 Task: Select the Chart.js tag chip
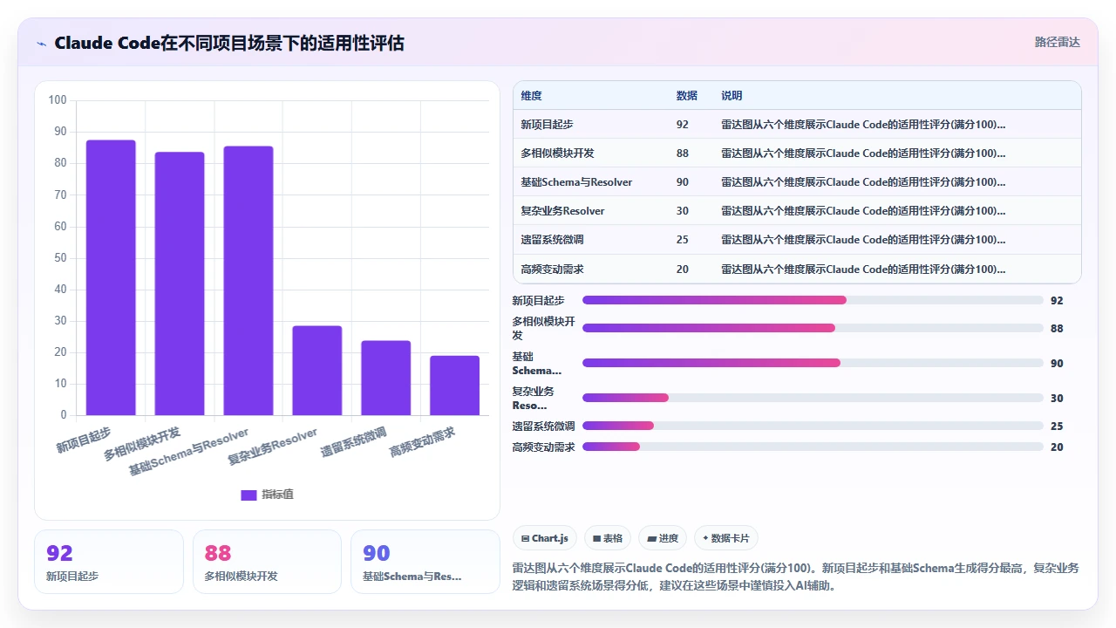(x=545, y=538)
